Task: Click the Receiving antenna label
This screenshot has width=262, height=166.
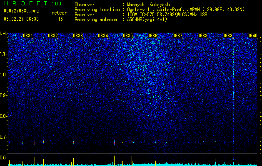Action: pos(96,20)
